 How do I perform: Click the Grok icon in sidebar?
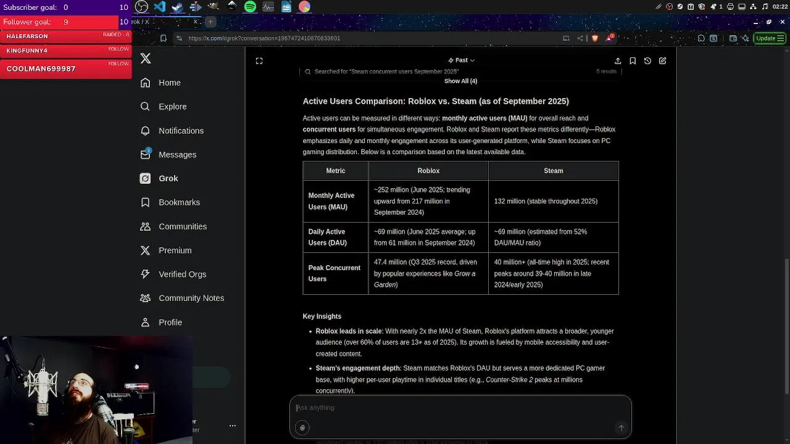[x=145, y=178]
